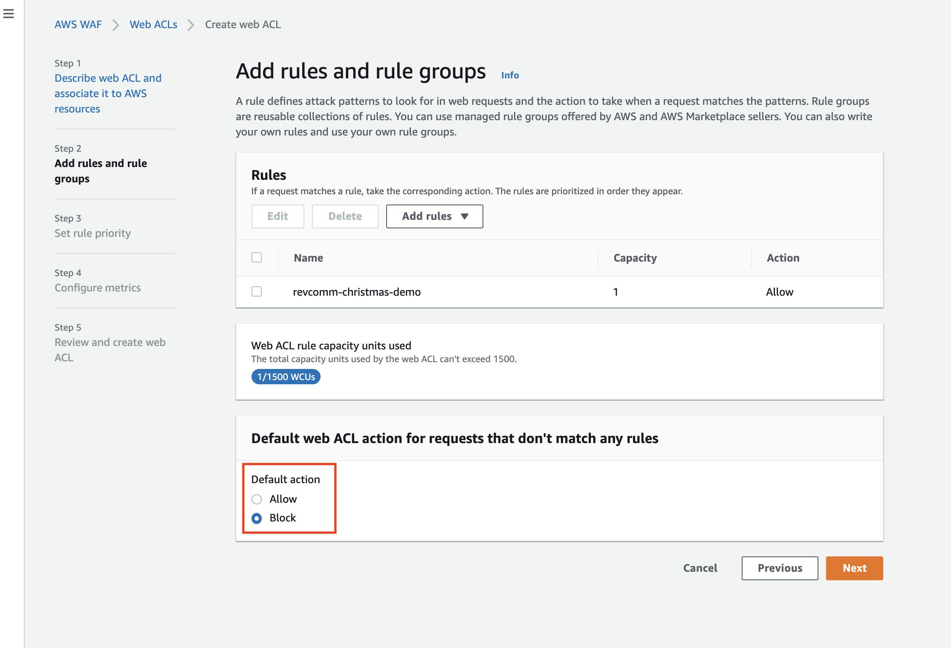This screenshot has height=648, width=951.
Task: Go to AWS WAF breadcrumb
Action: click(78, 25)
